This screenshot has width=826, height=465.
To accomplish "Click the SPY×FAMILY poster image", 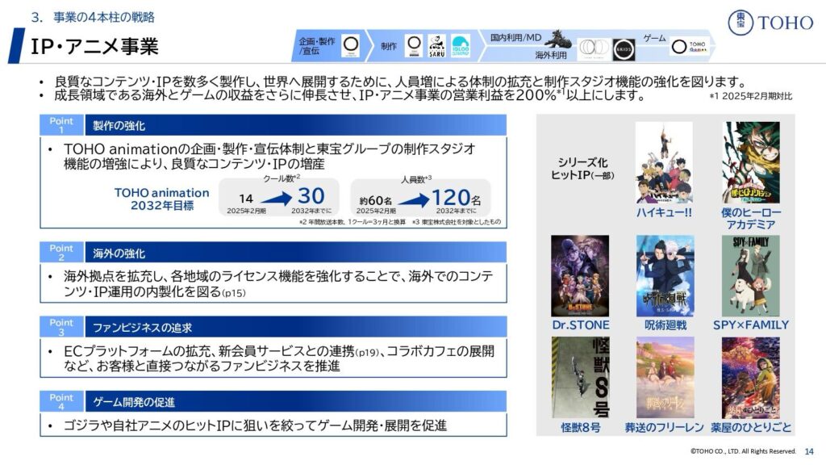I will 751,276.
